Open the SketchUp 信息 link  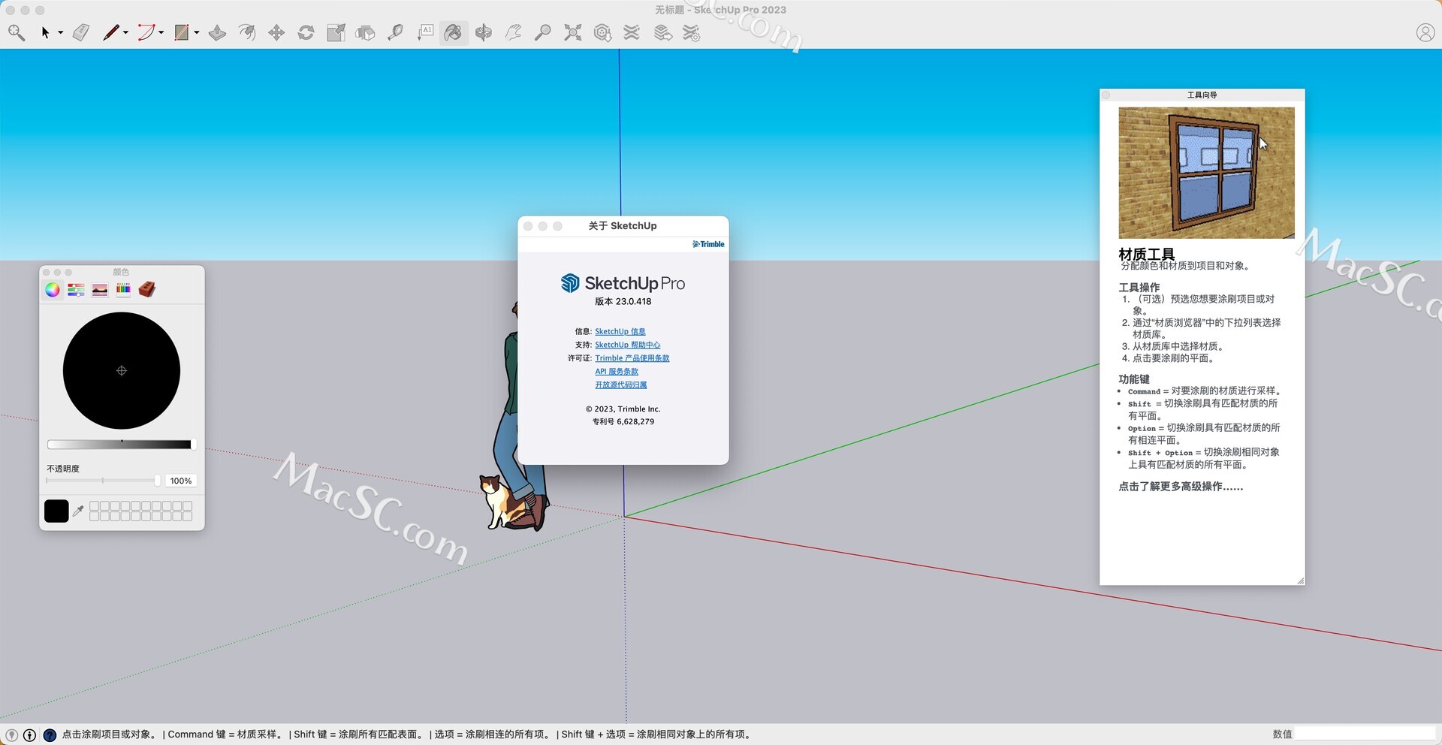click(620, 332)
